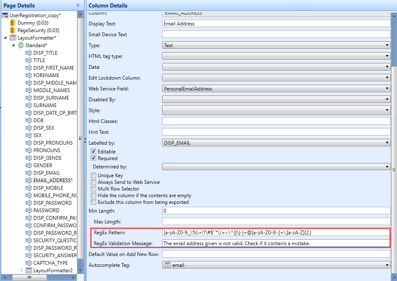Image resolution: width=397 pixels, height=281 pixels.
Task: Uncheck the Editable checkbox
Action: point(94,152)
